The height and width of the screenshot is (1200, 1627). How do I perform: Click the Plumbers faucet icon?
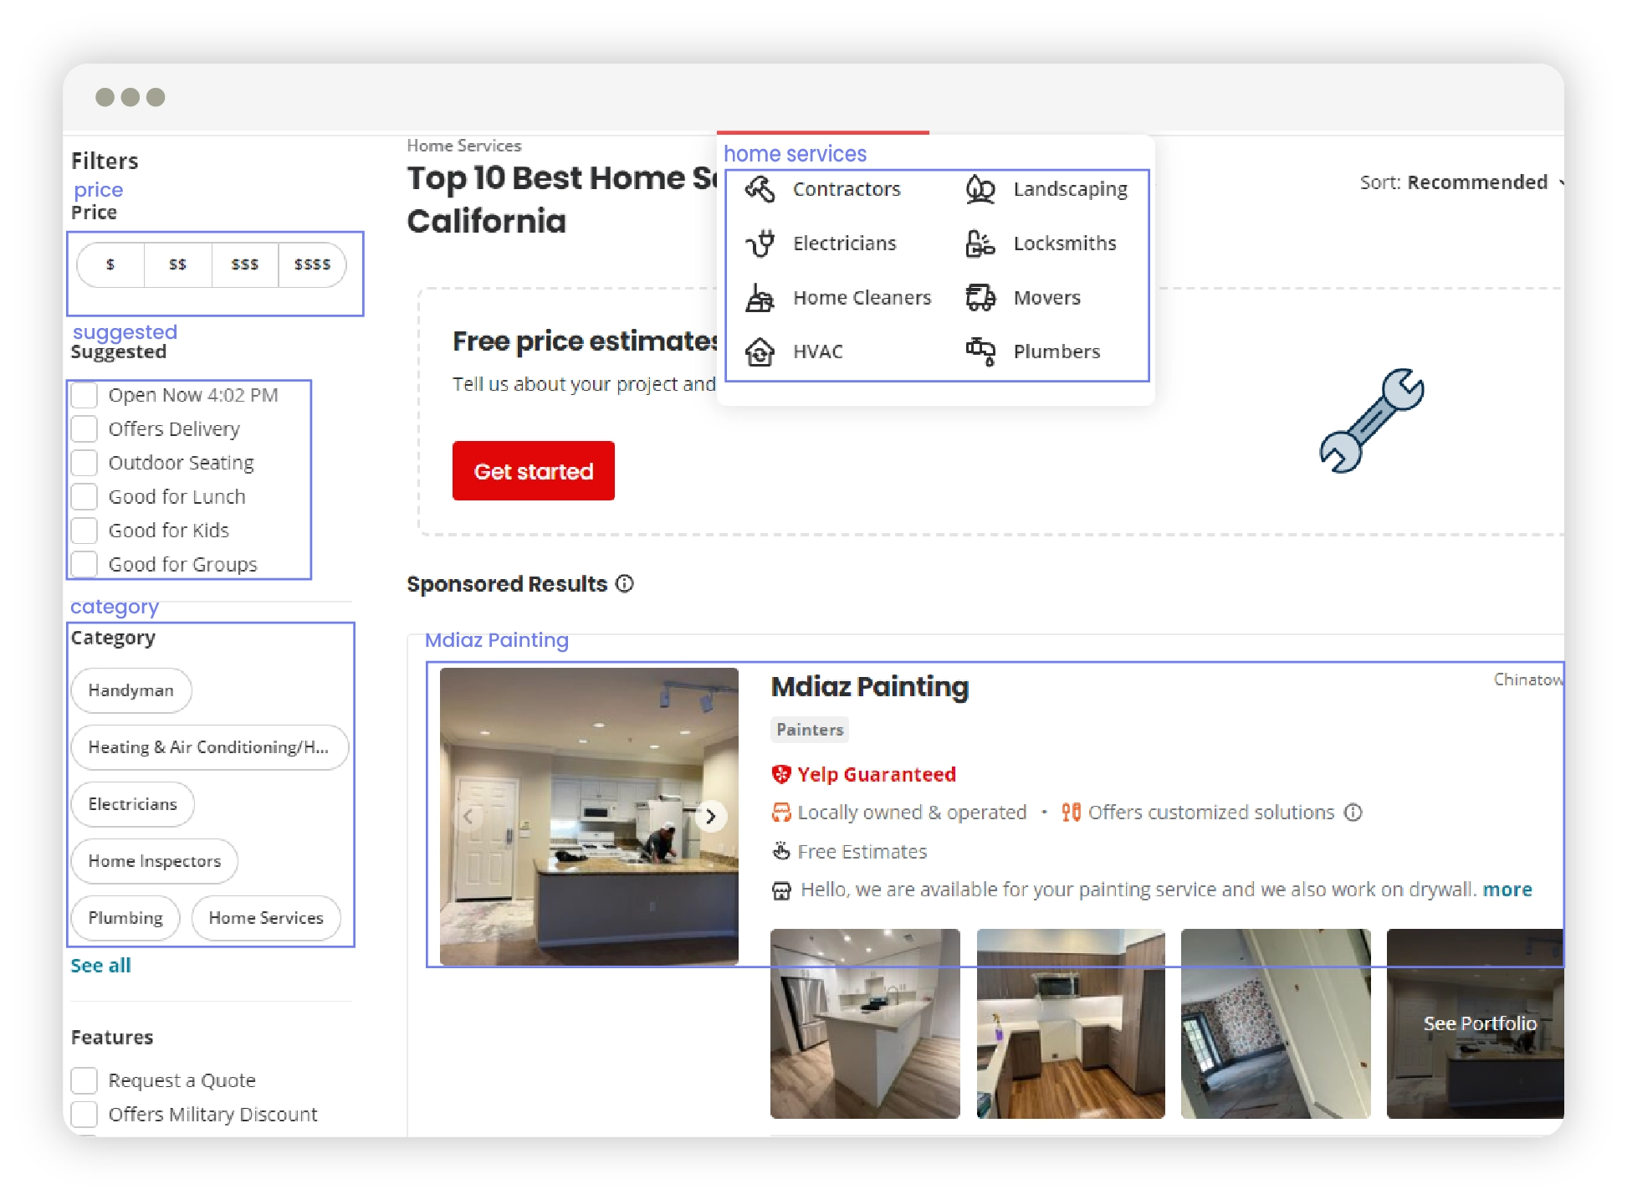pyautogui.click(x=980, y=351)
